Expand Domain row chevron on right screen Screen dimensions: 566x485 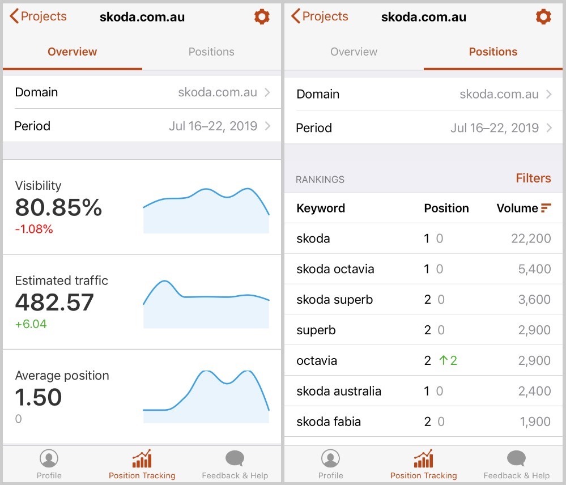(548, 95)
